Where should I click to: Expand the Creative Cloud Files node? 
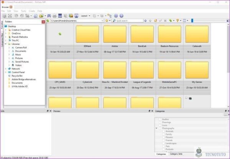pyautogui.click(x=6, y=30)
